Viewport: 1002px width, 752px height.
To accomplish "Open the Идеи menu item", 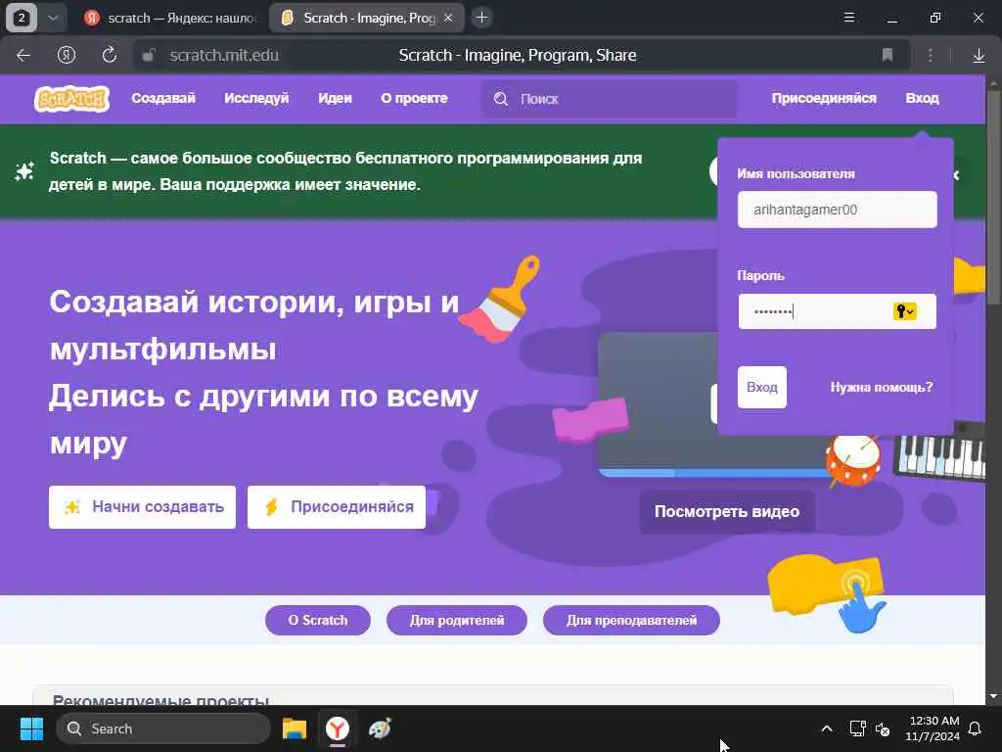I will (x=335, y=99).
